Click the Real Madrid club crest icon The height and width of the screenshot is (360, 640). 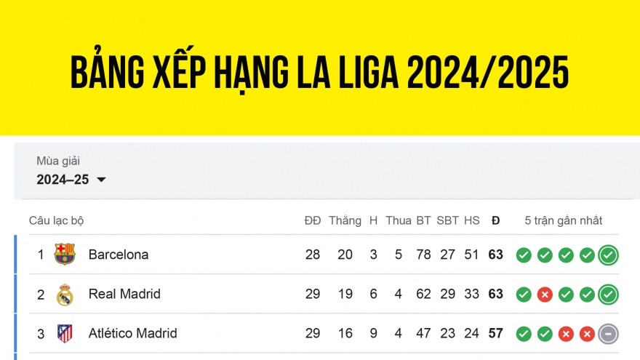[65, 295]
